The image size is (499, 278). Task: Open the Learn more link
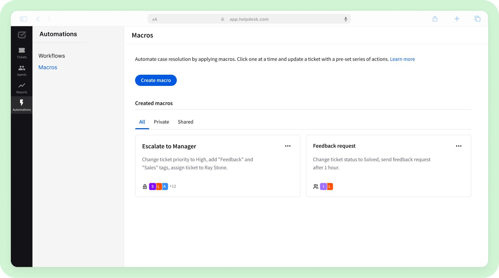click(x=402, y=59)
